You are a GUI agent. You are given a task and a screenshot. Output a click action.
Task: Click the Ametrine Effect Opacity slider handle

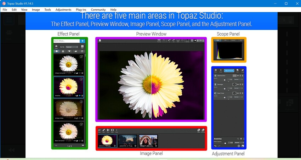pyautogui.click(x=225, y=143)
